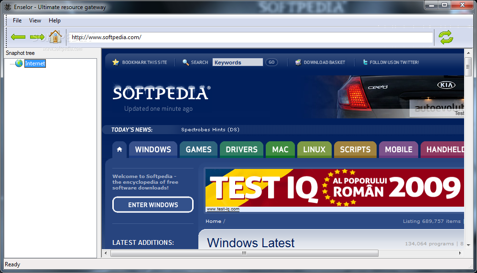Open the View menu
This screenshot has height=273, width=477.
pos(35,21)
